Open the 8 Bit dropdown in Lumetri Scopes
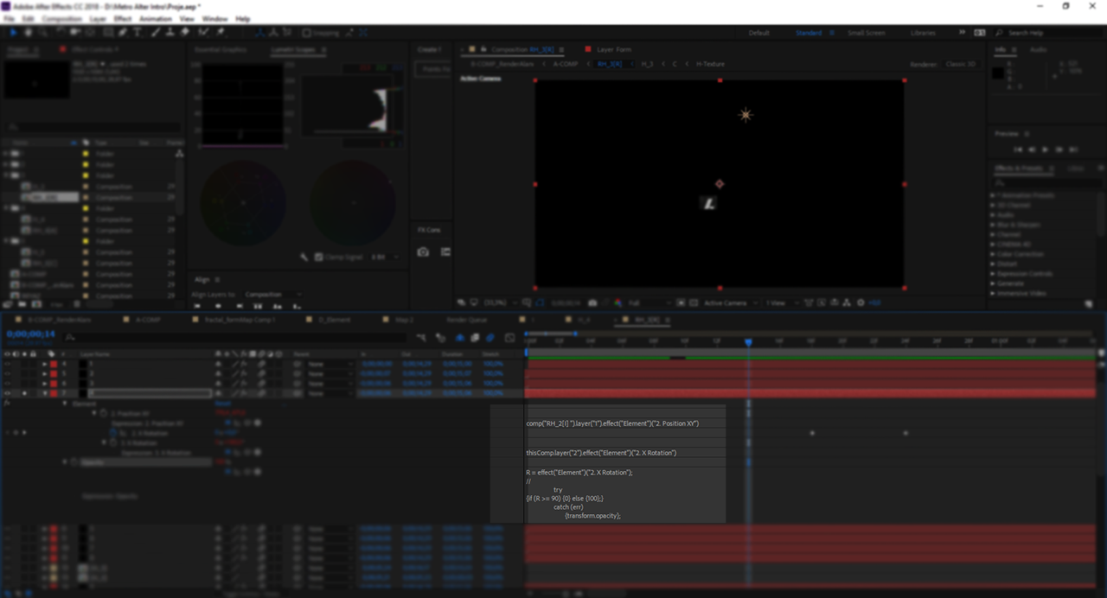 (384, 257)
